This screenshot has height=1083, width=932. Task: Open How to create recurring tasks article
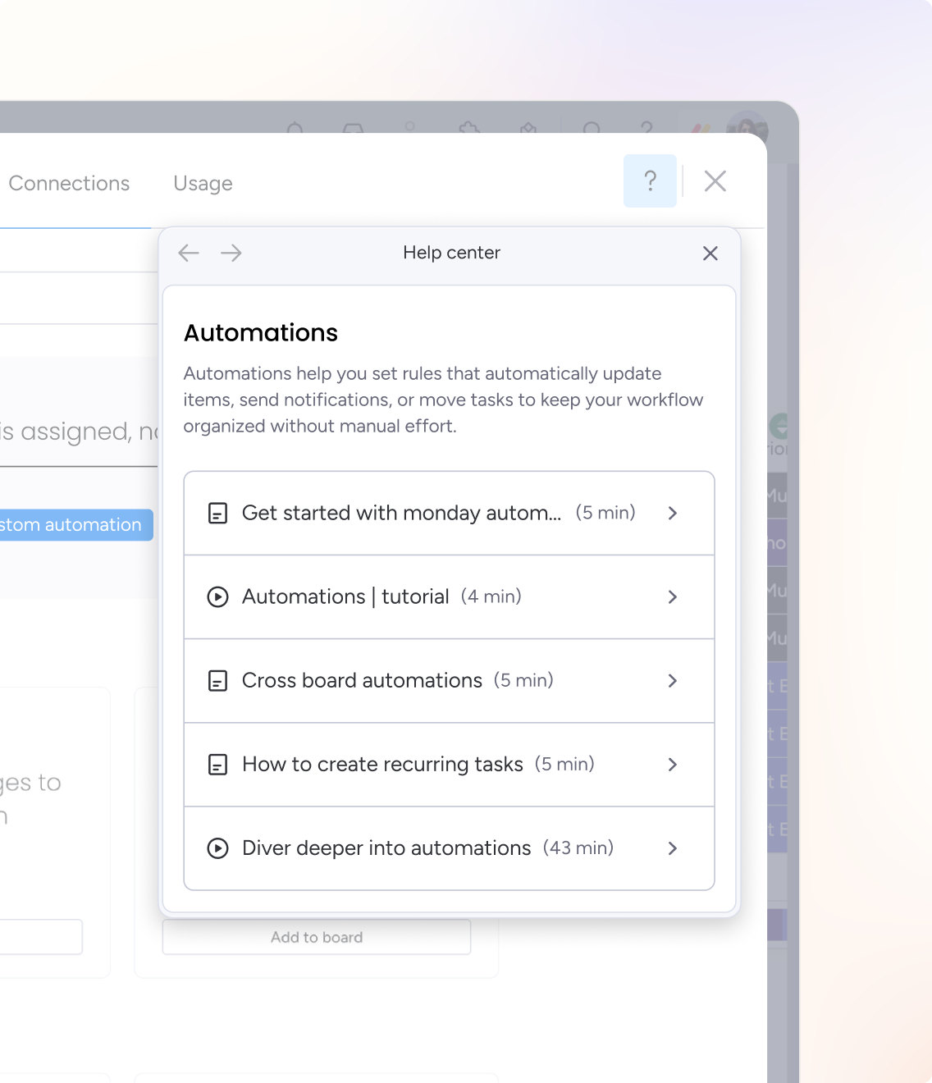click(x=449, y=765)
